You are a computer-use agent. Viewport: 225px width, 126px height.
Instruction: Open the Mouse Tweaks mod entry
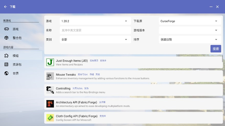[x=133, y=76]
